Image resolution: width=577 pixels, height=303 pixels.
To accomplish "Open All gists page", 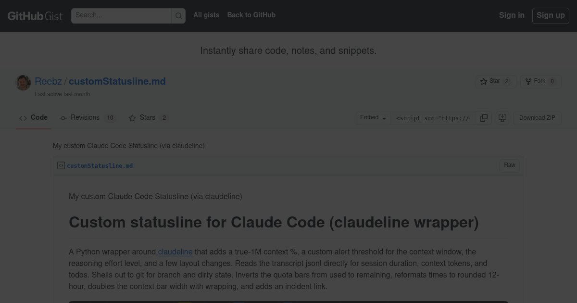I will [206, 15].
